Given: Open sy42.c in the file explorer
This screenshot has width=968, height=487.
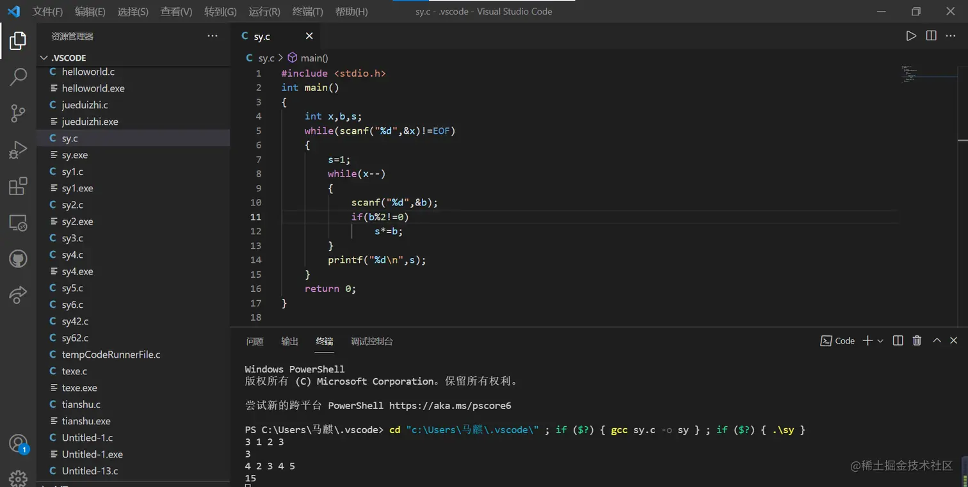Looking at the screenshot, I should tap(133, 321).
